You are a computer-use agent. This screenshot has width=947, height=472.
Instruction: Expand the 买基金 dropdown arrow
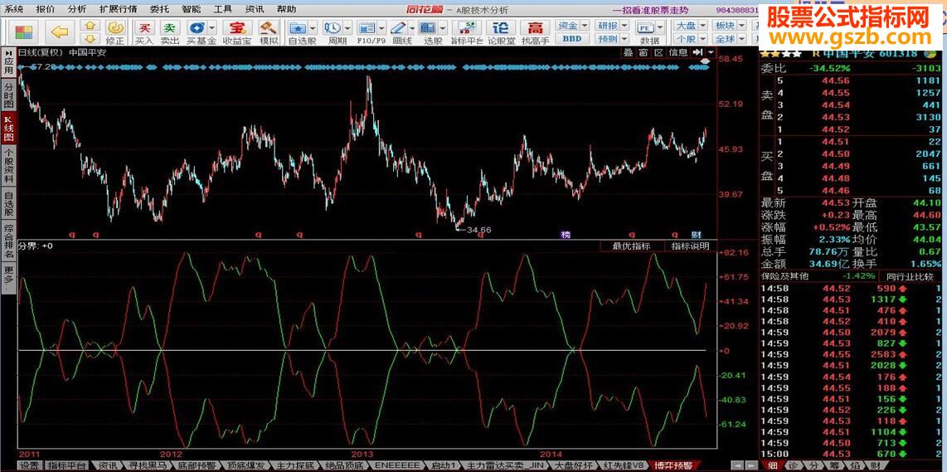click(212, 28)
